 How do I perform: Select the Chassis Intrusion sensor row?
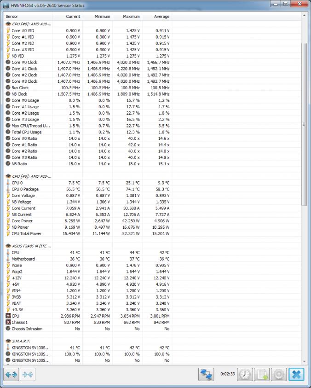pyautogui.click(x=27, y=329)
